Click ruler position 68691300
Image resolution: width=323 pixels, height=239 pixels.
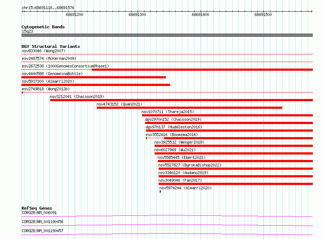click(x=137, y=15)
